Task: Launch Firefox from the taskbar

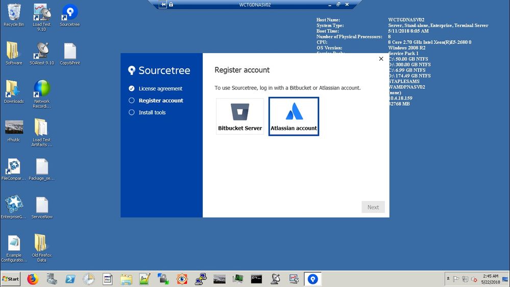Action: (x=33, y=279)
